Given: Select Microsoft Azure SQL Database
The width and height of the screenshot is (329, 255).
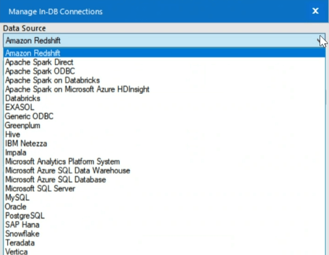Looking at the screenshot, I should click(164, 180).
